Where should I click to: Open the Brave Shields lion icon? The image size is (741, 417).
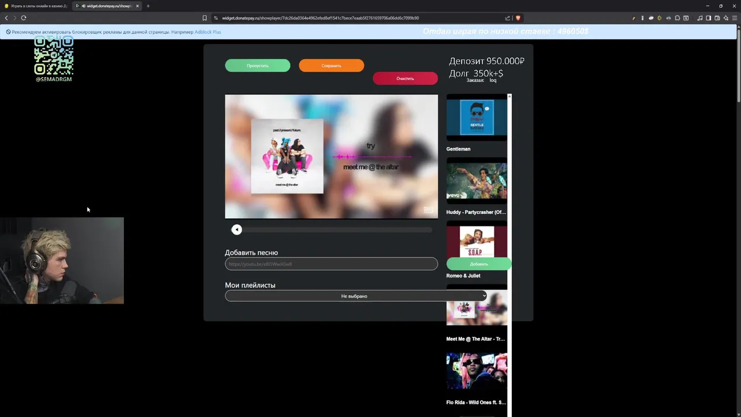(x=518, y=18)
